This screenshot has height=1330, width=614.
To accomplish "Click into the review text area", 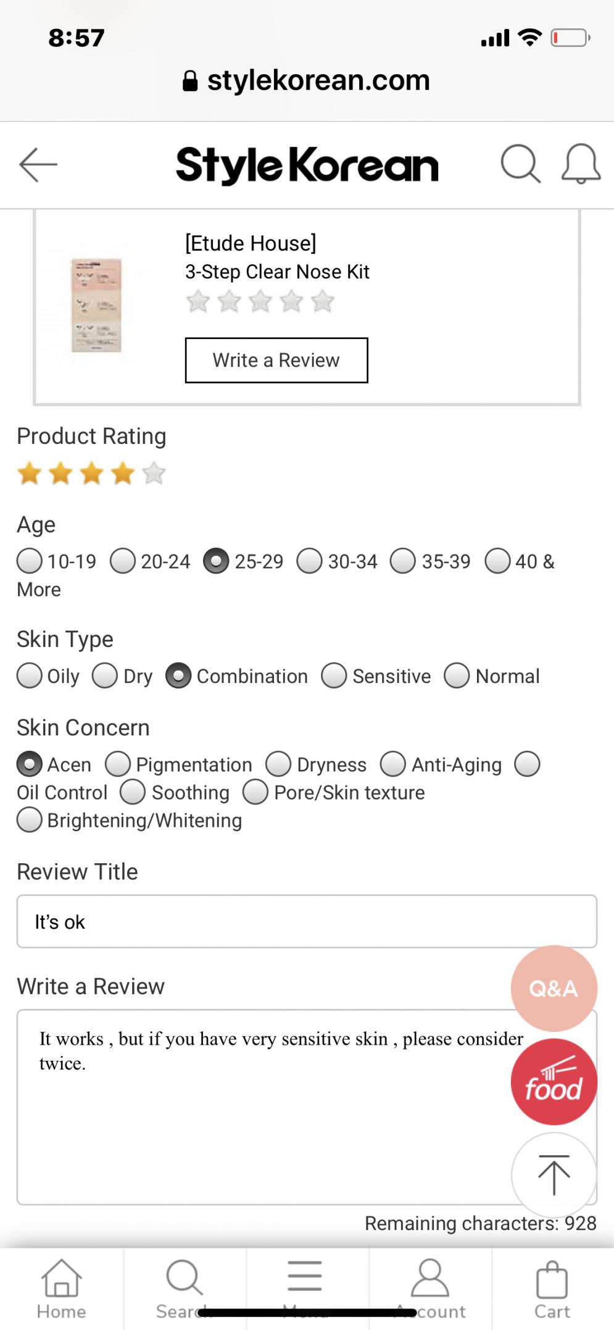I will (307, 1107).
